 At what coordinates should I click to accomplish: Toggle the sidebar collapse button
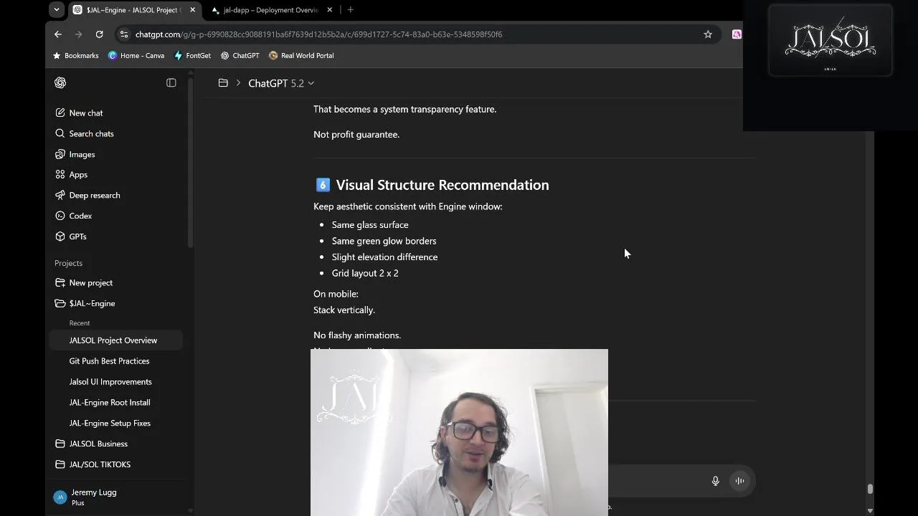click(171, 83)
